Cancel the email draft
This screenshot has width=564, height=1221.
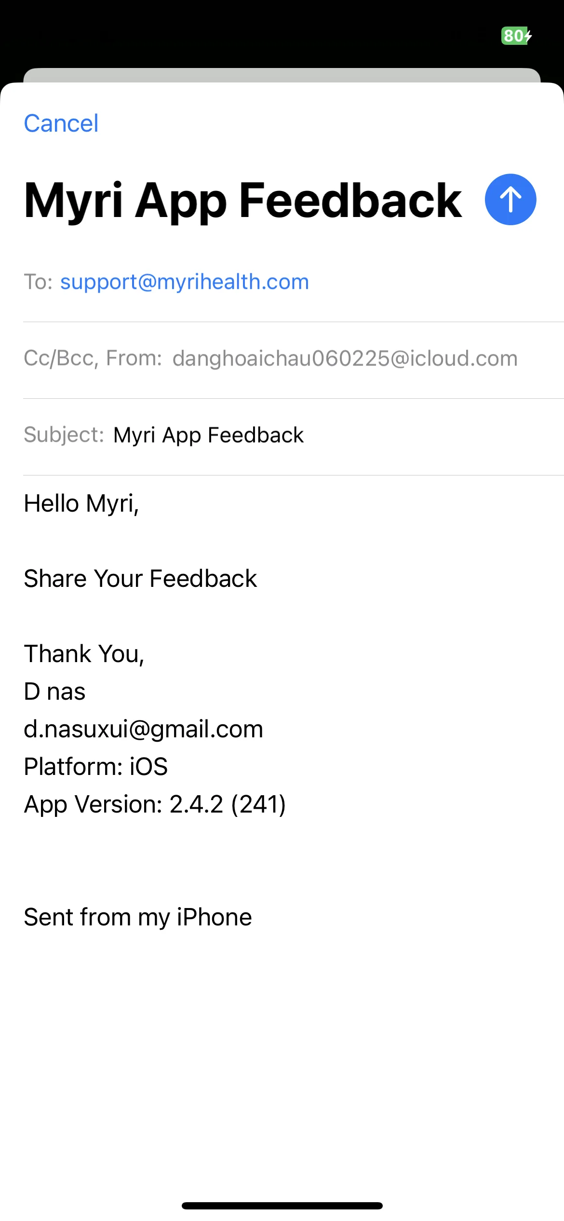(61, 123)
